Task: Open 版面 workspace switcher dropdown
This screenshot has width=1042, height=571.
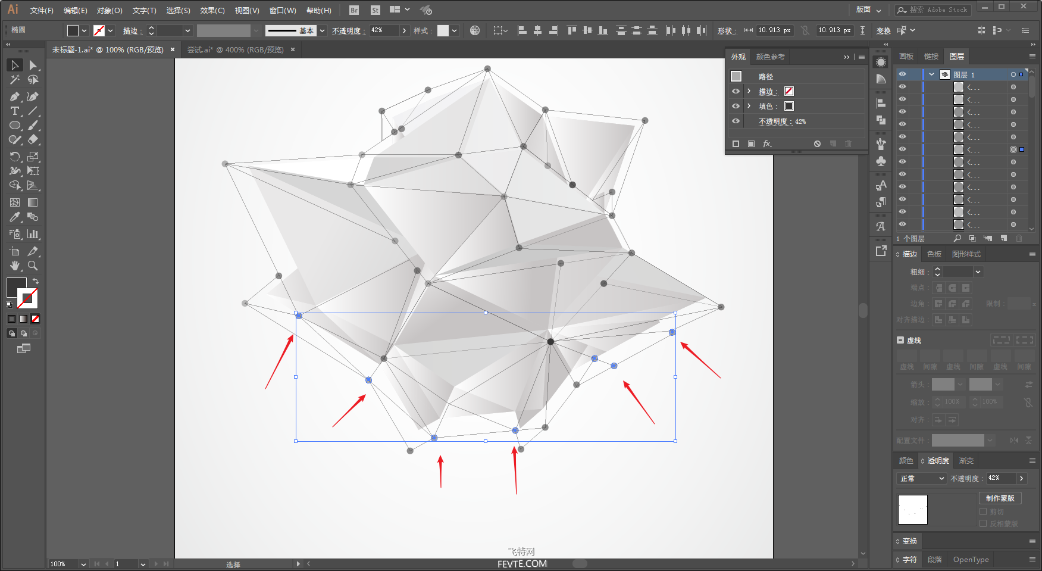Action: tap(868, 10)
